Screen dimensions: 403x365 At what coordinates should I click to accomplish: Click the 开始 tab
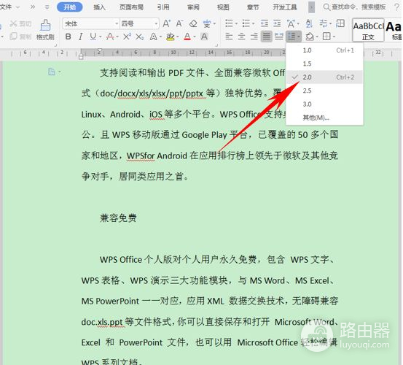[x=70, y=7]
